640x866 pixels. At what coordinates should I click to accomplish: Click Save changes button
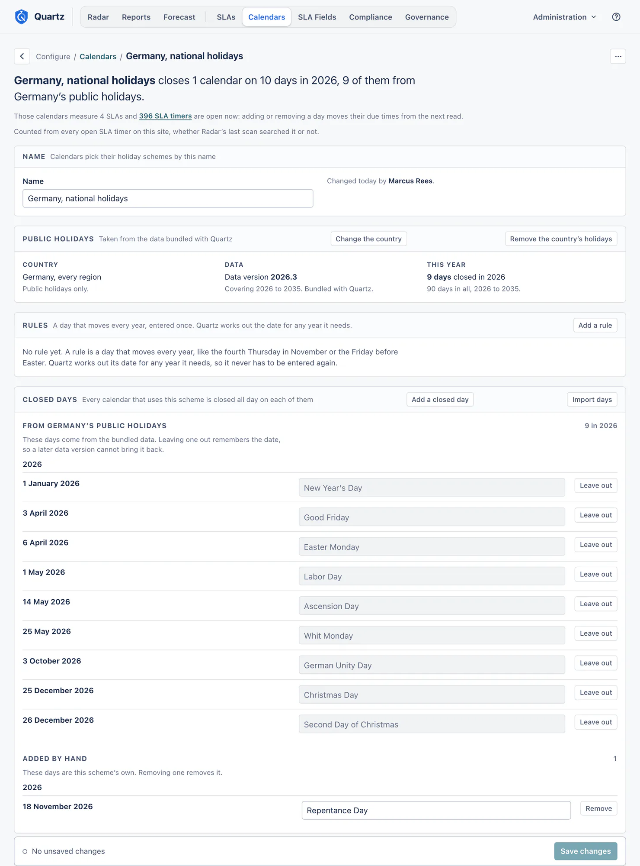(x=586, y=851)
